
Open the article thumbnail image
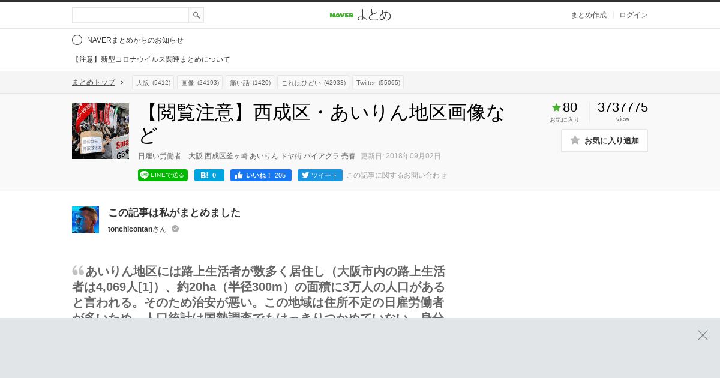pyautogui.click(x=100, y=131)
